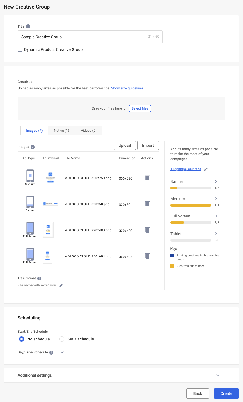Select the No schedule radio option
This screenshot has height=402, width=243.
click(x=22, y=339)
